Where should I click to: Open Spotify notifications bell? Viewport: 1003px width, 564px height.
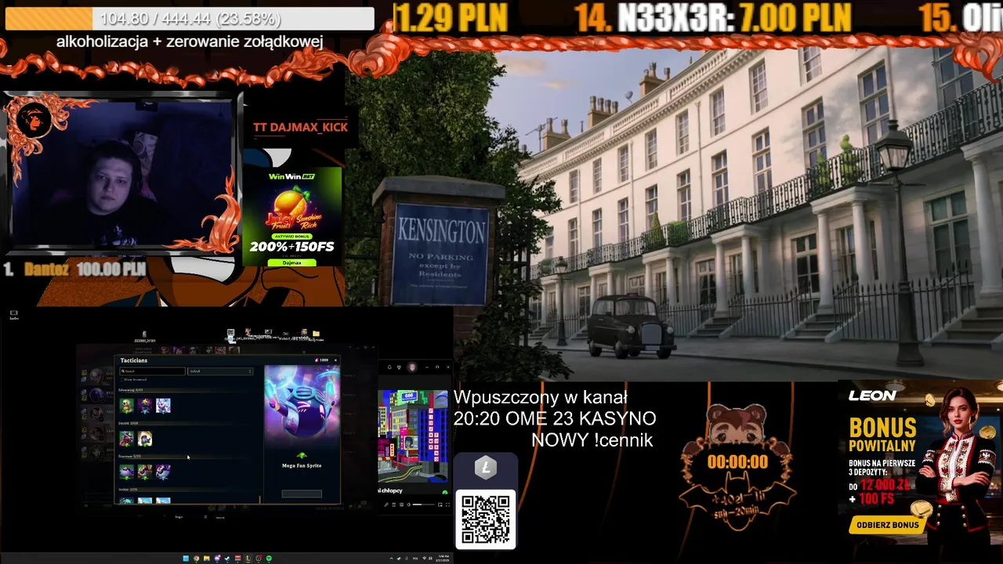389,367
